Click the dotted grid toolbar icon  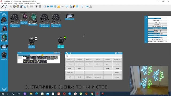pos(28,6)
